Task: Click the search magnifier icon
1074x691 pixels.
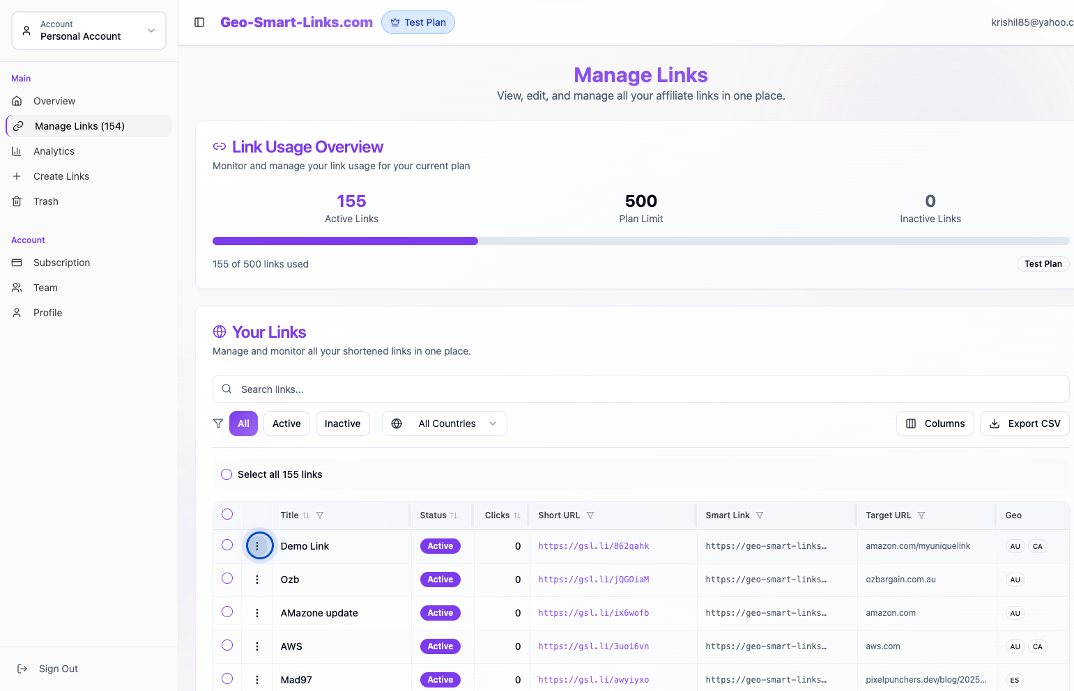Action: [227, 389]
